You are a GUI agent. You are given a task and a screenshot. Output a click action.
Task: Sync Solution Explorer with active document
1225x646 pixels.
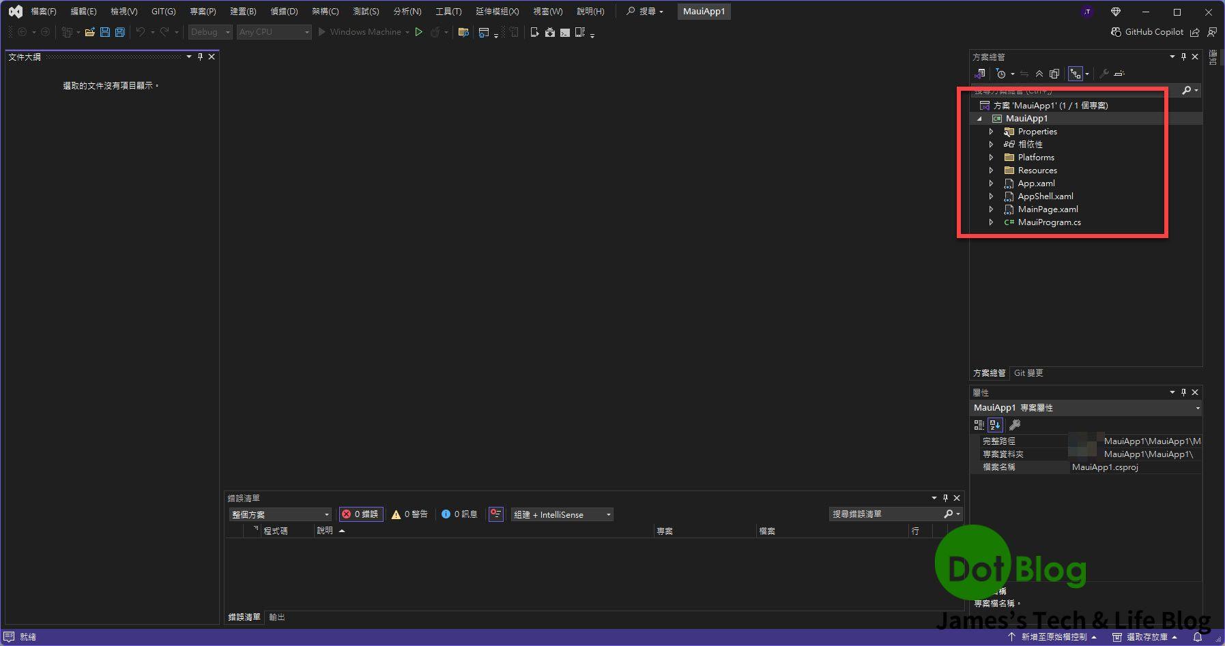coord(1024,74)
